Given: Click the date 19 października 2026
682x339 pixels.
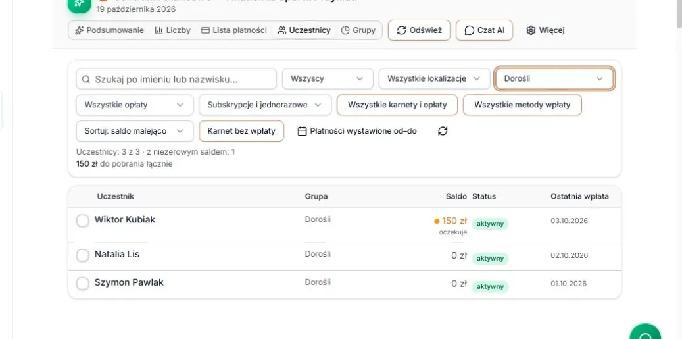Looking at the screenshot, I should click(136, 9).
